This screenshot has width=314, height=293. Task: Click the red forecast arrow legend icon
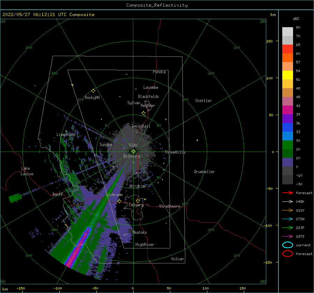287,193
